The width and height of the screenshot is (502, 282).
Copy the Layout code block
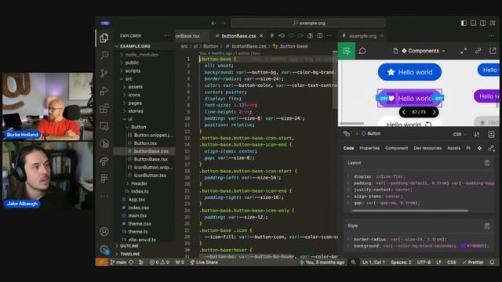pos(487,163)
